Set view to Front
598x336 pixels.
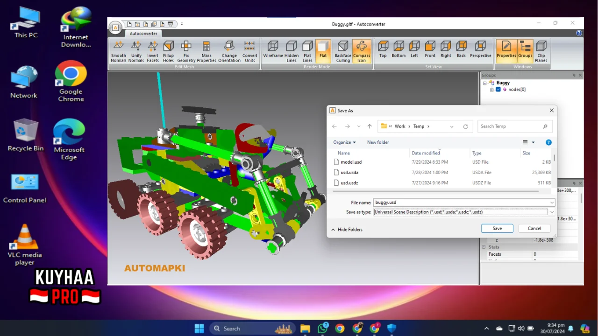click(x=430, y=50)
